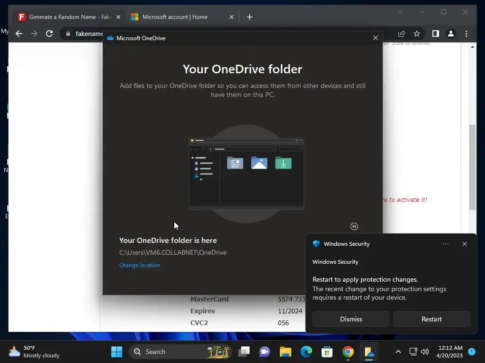Click the OneDrive setup taskbar icon

[369, 352]
